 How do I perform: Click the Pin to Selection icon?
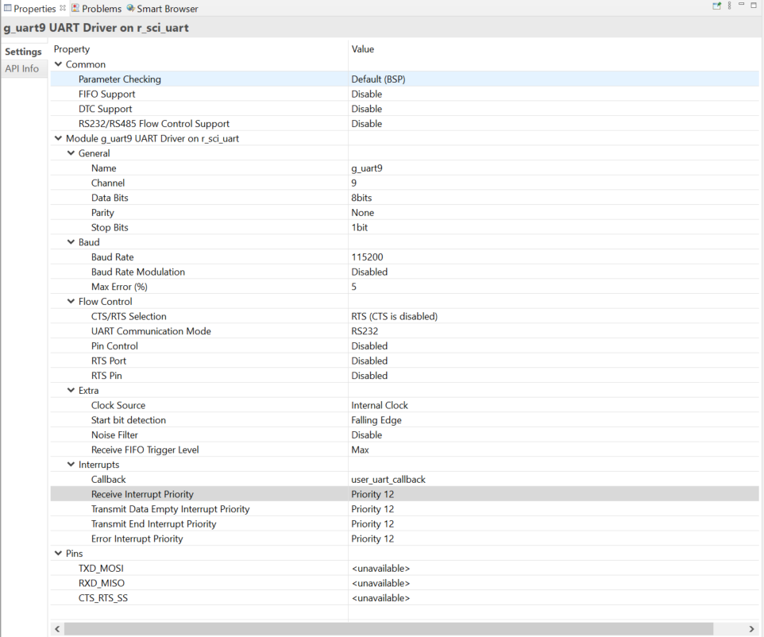[716, 6]
